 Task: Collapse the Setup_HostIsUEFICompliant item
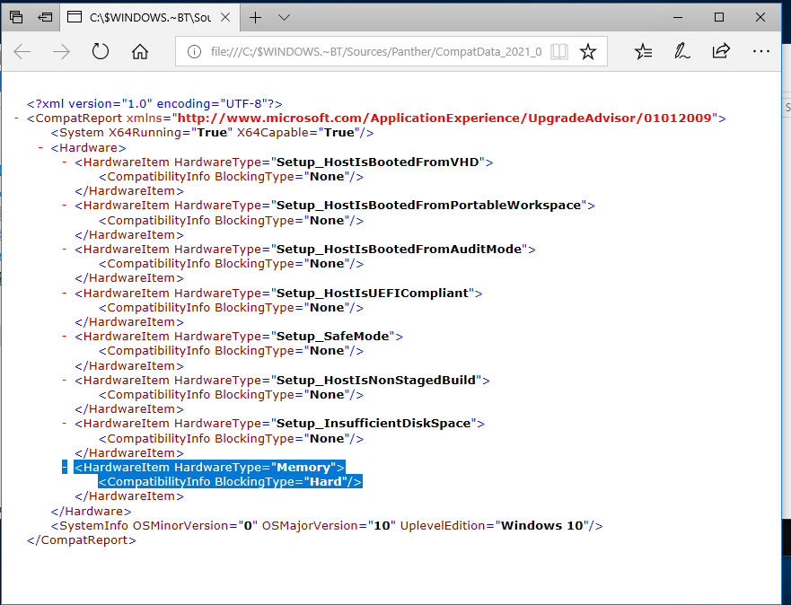pos(64,293)
